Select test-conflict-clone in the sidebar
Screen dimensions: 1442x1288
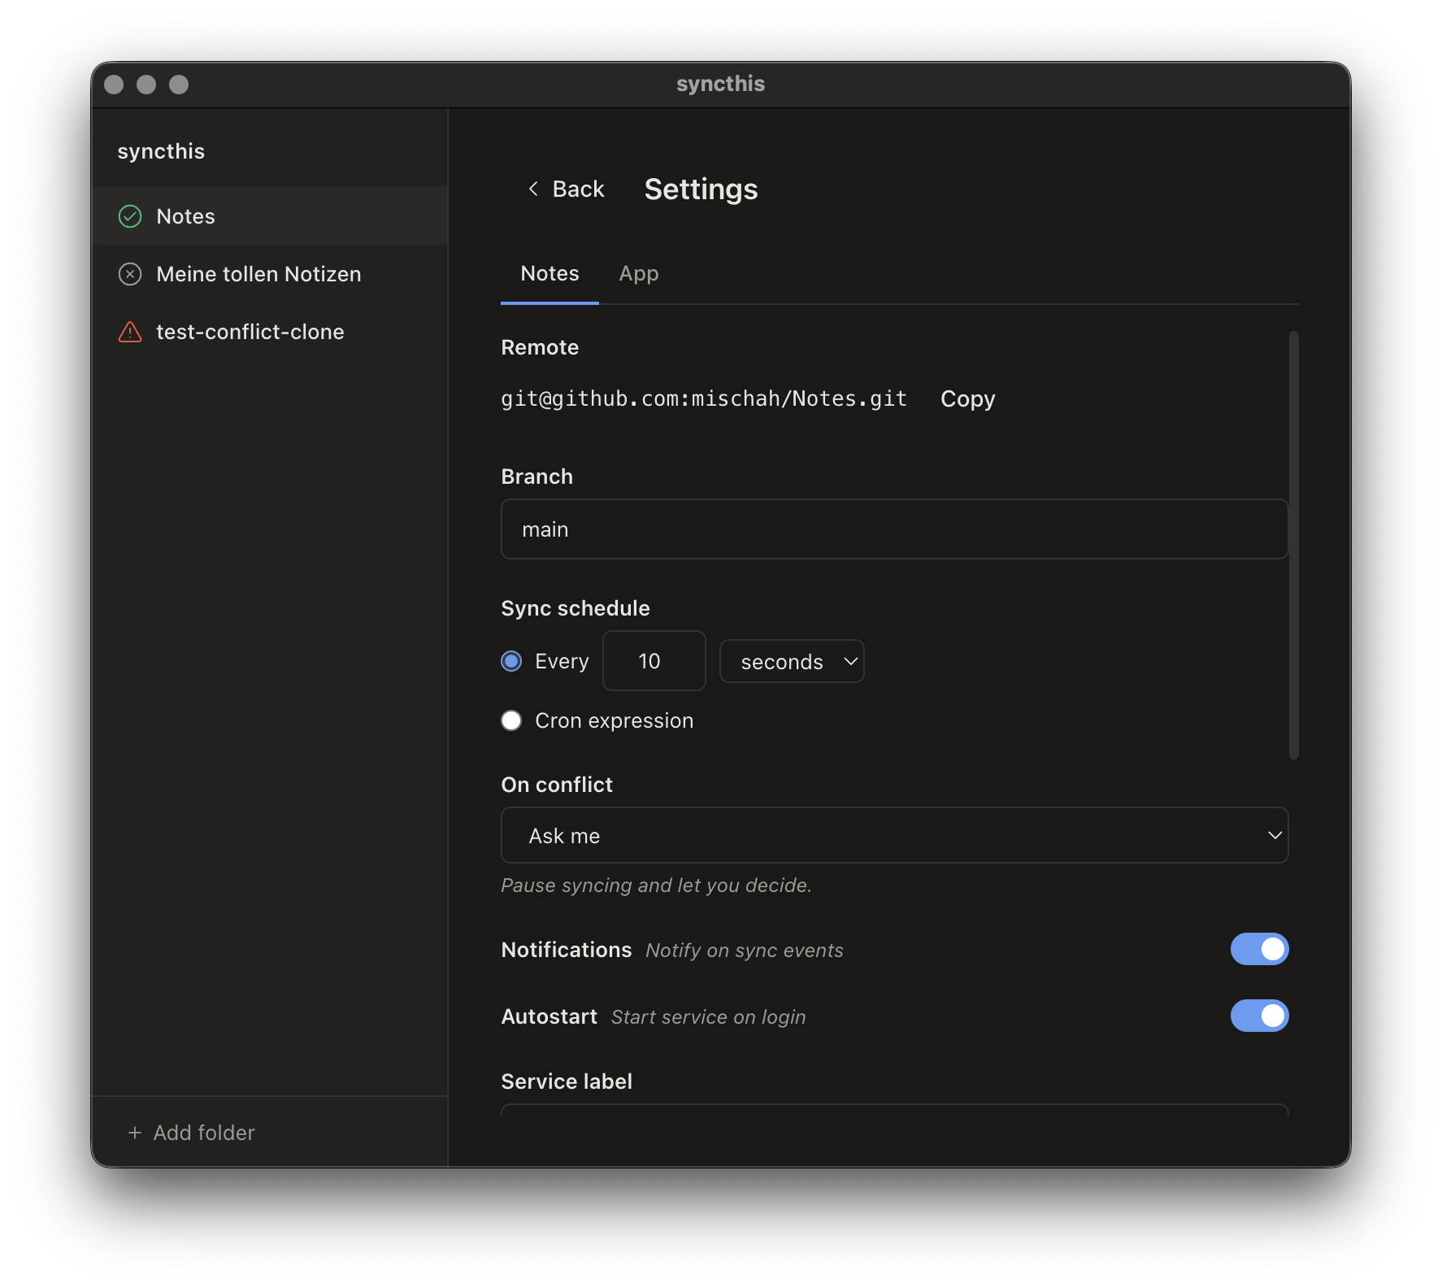click(250, 331)
